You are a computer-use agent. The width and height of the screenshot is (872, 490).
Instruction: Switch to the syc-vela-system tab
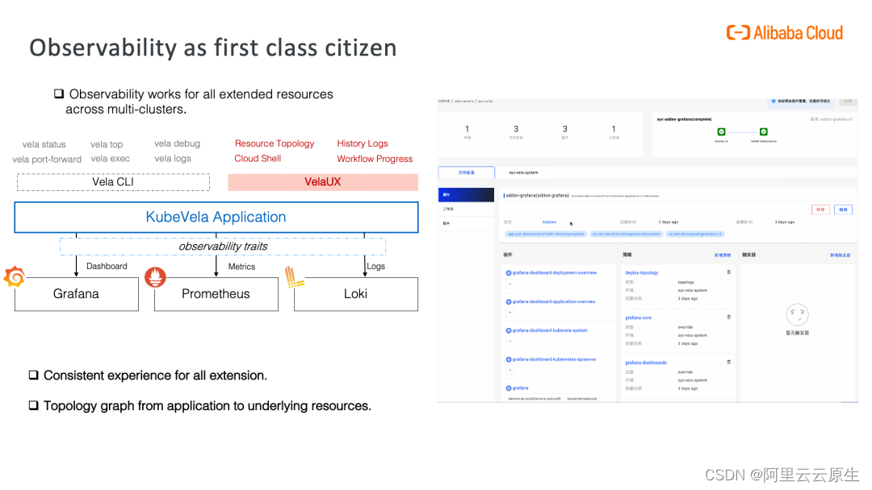point(523,172)
